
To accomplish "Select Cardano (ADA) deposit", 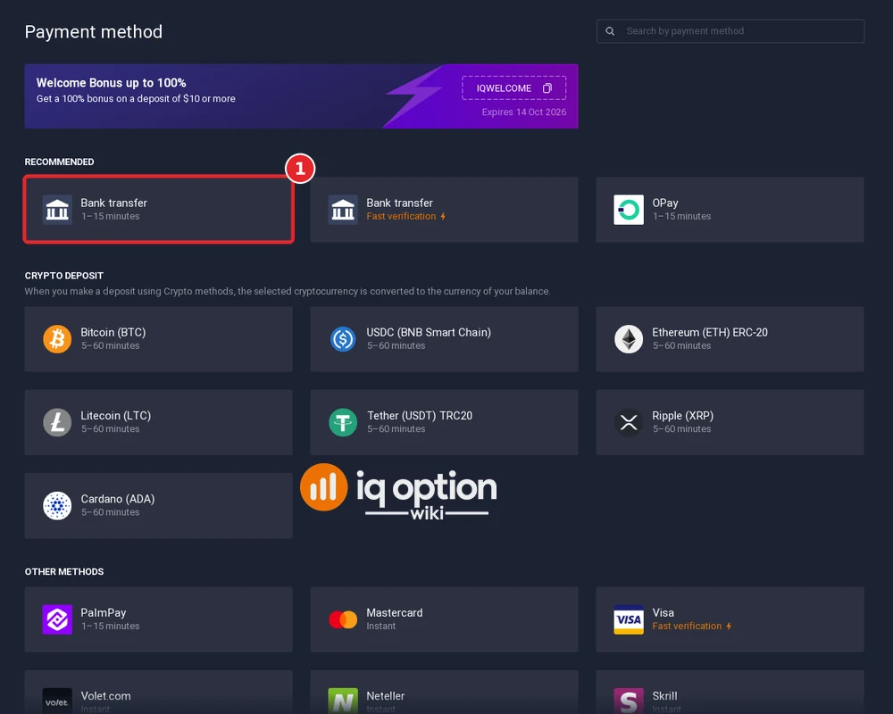I will point(158,506).
